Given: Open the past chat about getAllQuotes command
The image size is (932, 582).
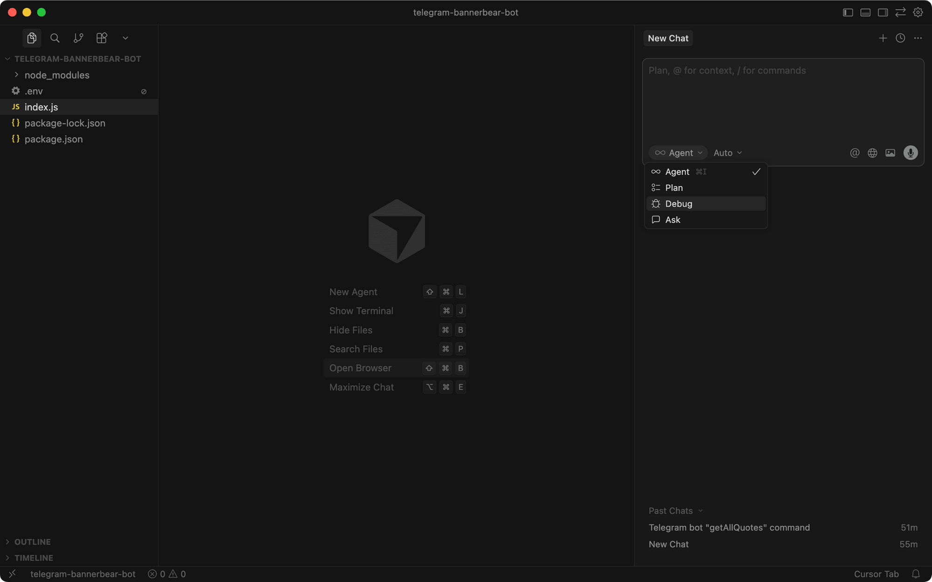Looking at the screenshot, I should [x=729, y=528].
